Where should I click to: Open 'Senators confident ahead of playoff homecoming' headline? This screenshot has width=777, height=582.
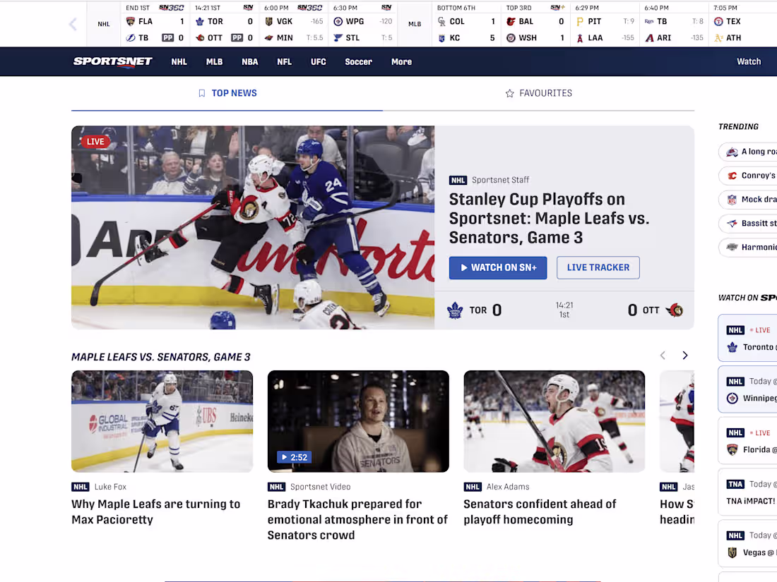(x=540, y=511)
